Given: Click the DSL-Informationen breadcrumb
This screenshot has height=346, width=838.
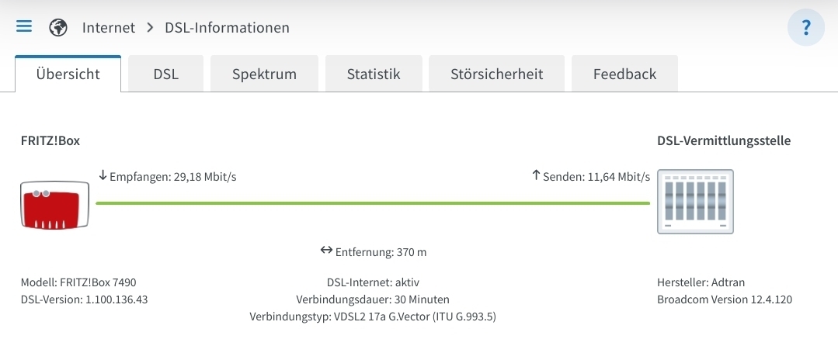Looking at the screenshot, I should coord(227,27).
